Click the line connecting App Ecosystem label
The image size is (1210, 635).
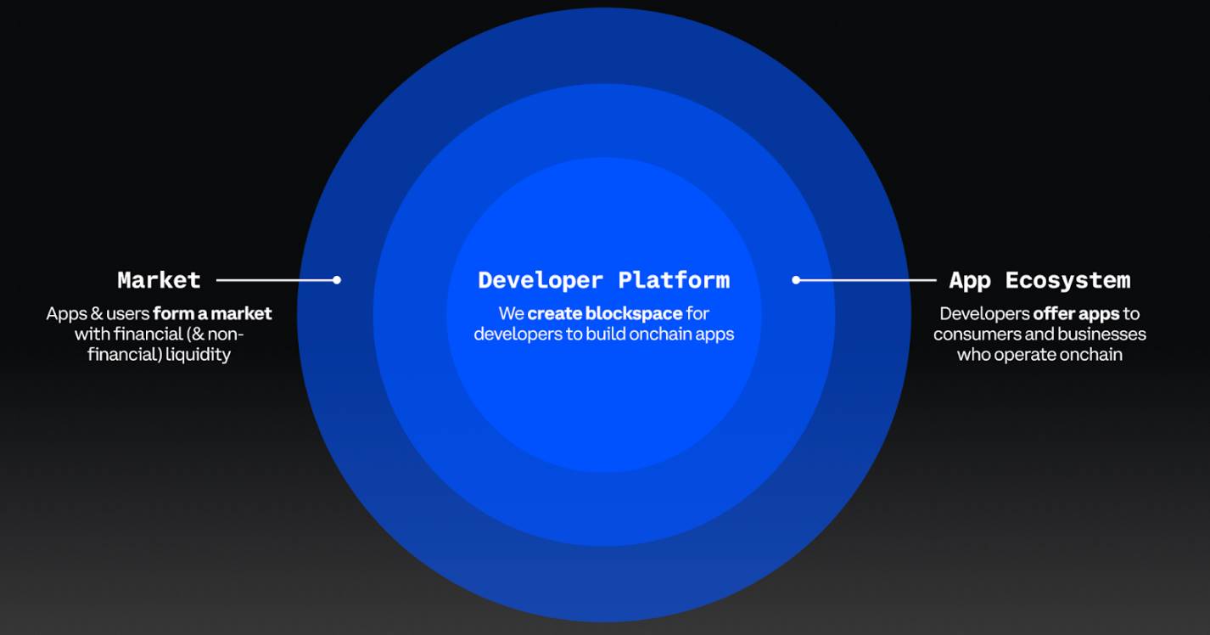(x=865, y=280)
